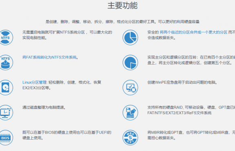This screenshot has height=151, width=235.
Task: Click the primary/logical partition pie icon
Action: click(130, 62)
